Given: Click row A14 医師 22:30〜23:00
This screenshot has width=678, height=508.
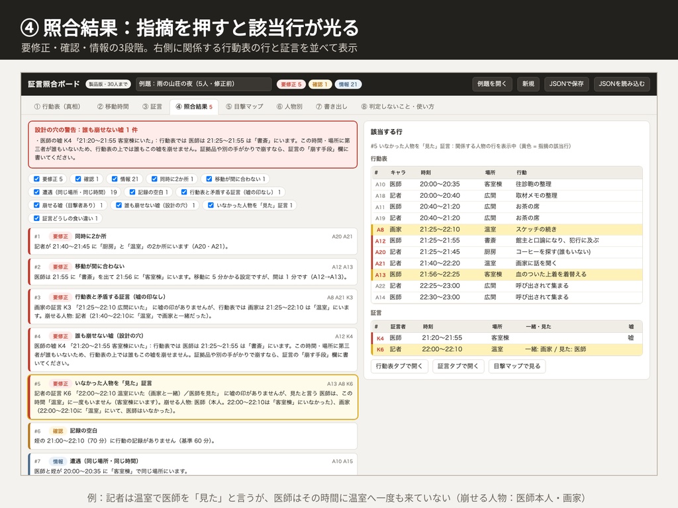Looking at the screenshot, I should coord(507,297).
